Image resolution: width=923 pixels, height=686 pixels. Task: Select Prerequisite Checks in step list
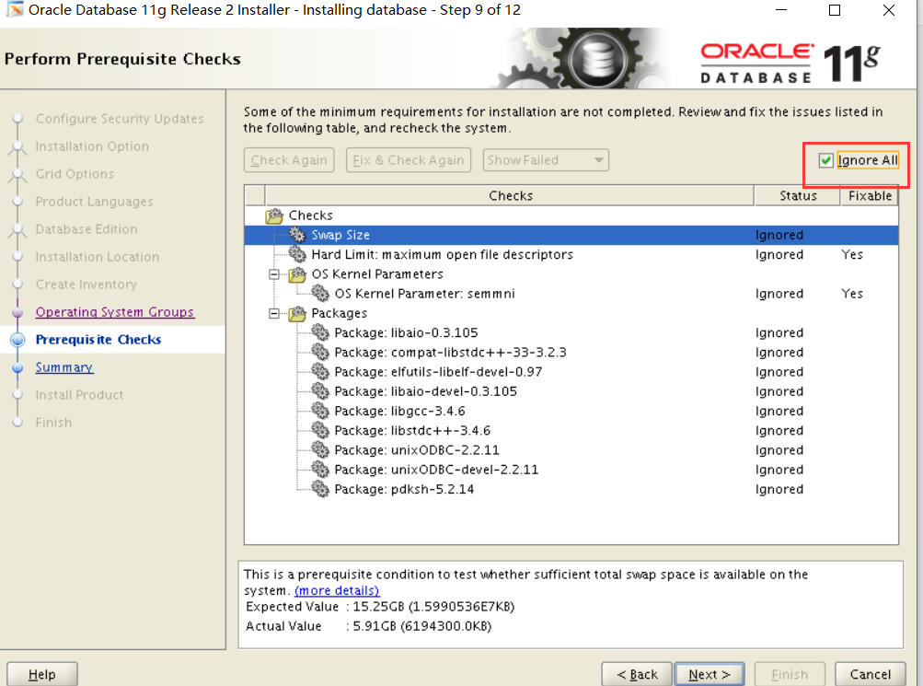click(98, 340)
